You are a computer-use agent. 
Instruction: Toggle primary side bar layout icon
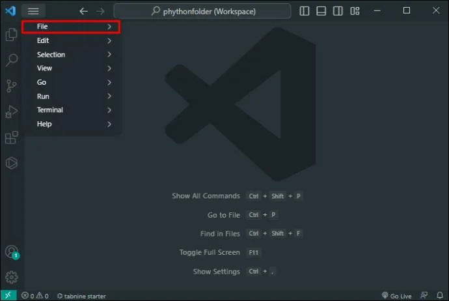pyautogui.click(x=304, y=11)
